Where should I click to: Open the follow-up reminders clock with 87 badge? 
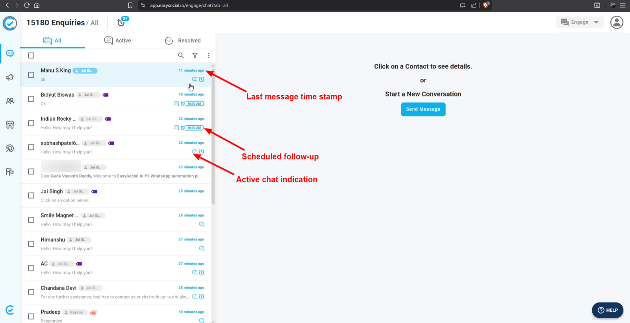tap(121, 23)
